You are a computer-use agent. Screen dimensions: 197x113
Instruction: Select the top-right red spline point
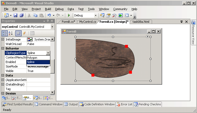coord(126,46)
